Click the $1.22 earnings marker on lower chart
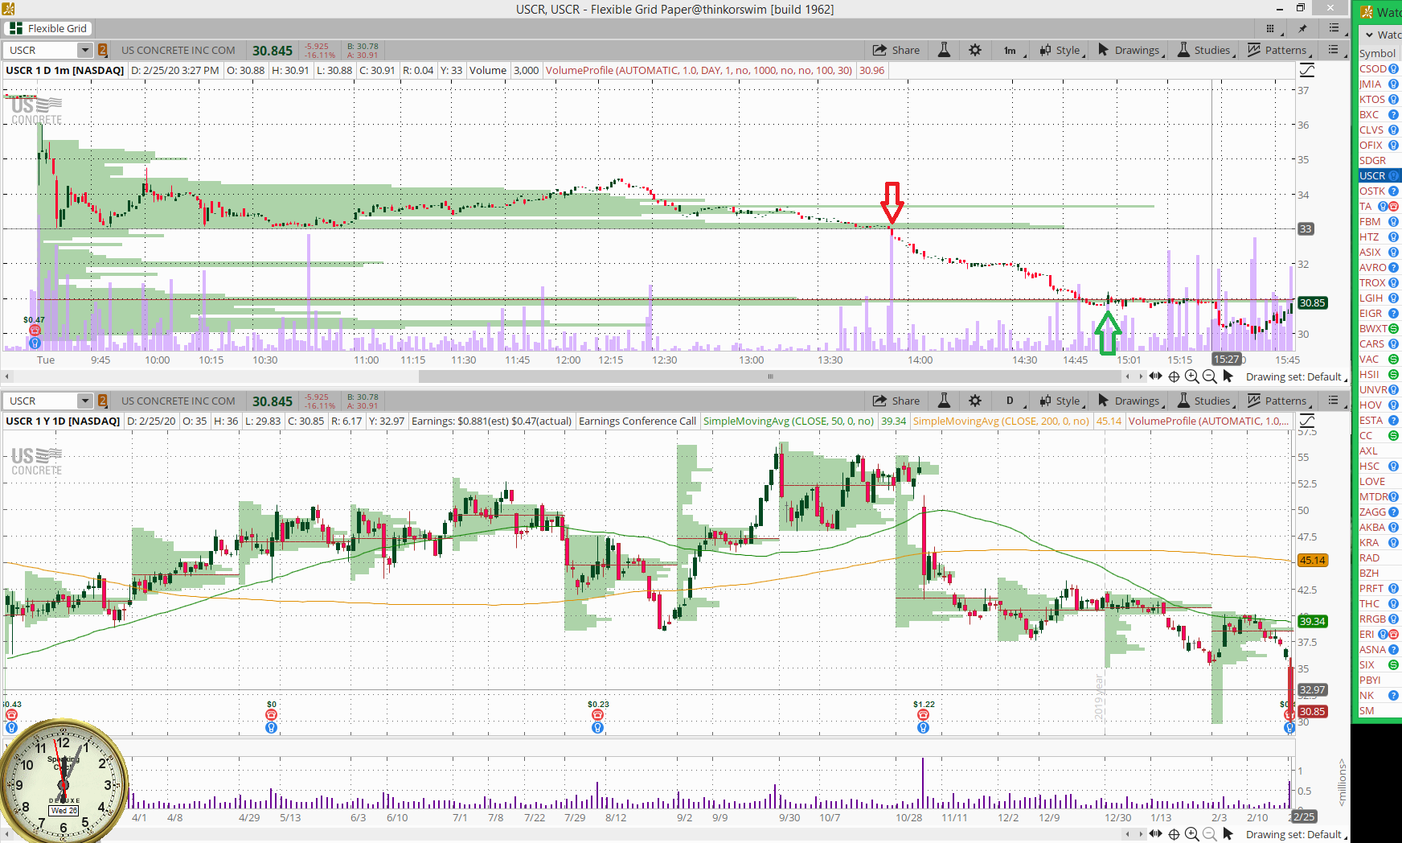Image resolution: width=1402 pixels, height=843 pixels. click(x=923, y=715)
